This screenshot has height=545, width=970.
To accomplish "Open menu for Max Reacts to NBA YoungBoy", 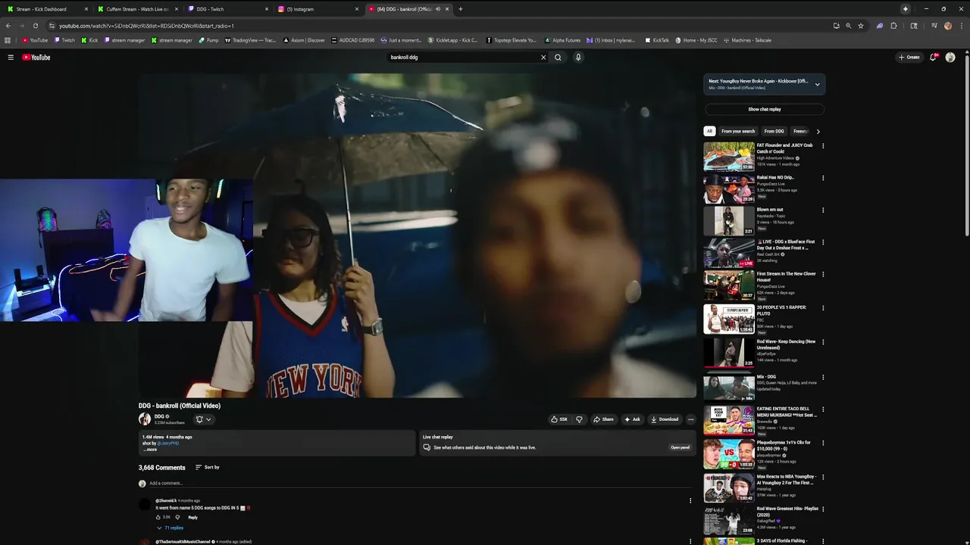I will (823, 477).
